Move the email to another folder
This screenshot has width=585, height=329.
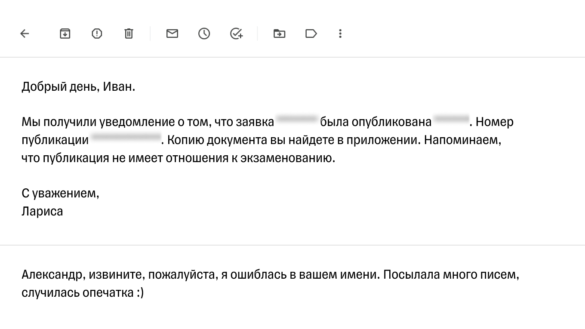(x=279, y=34)
